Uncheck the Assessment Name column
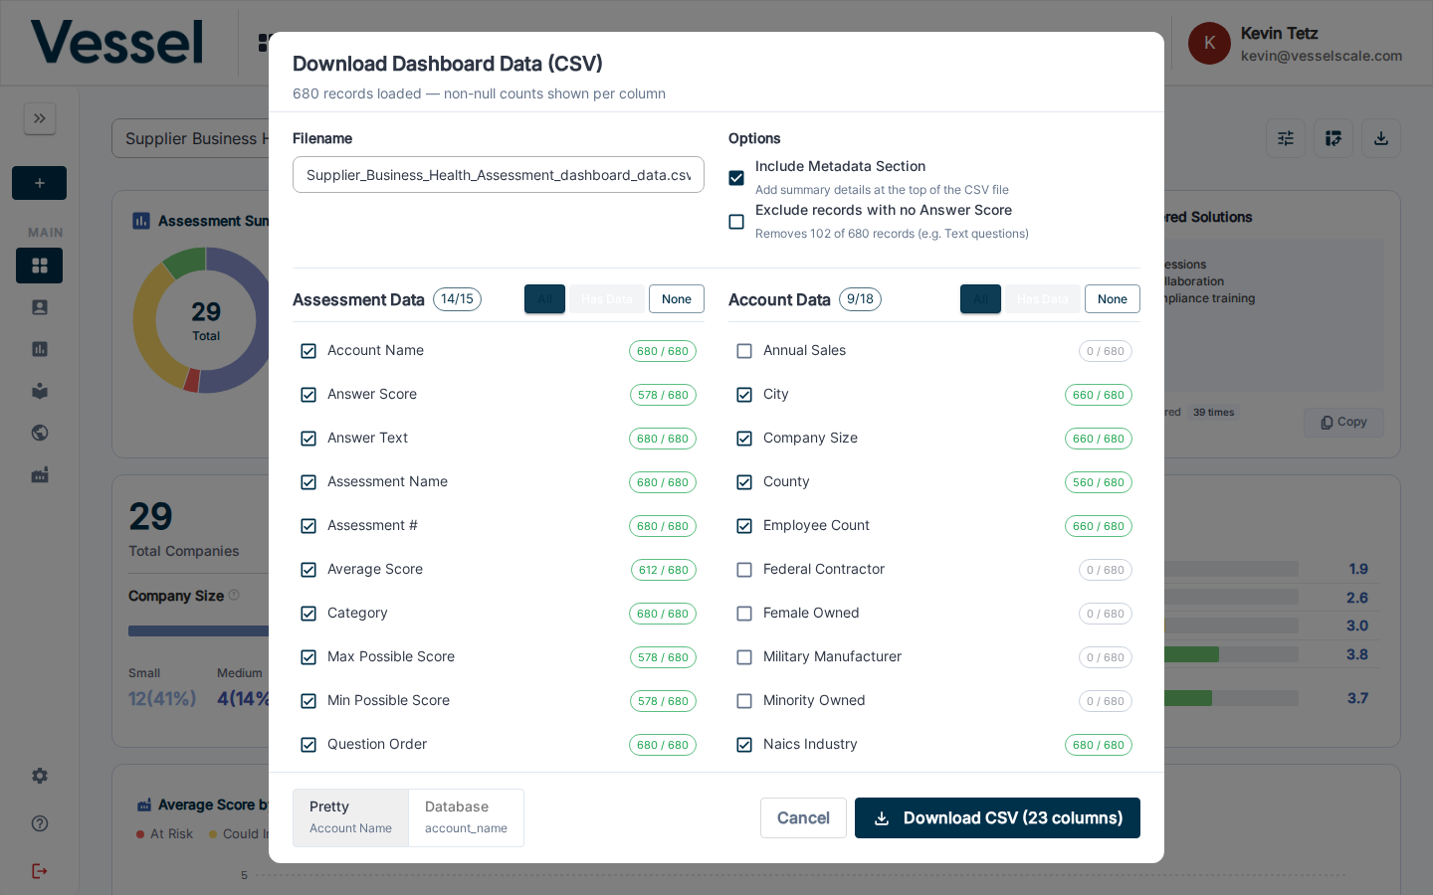Screen dimensions: 1433x895 pyautogui.click(x=308, y=482)
